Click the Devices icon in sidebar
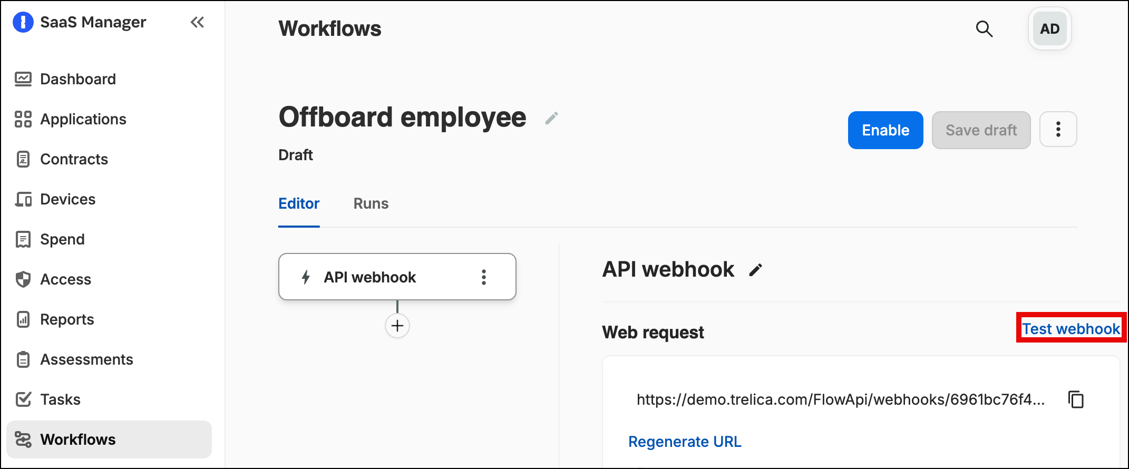 (x=23, y=199)
